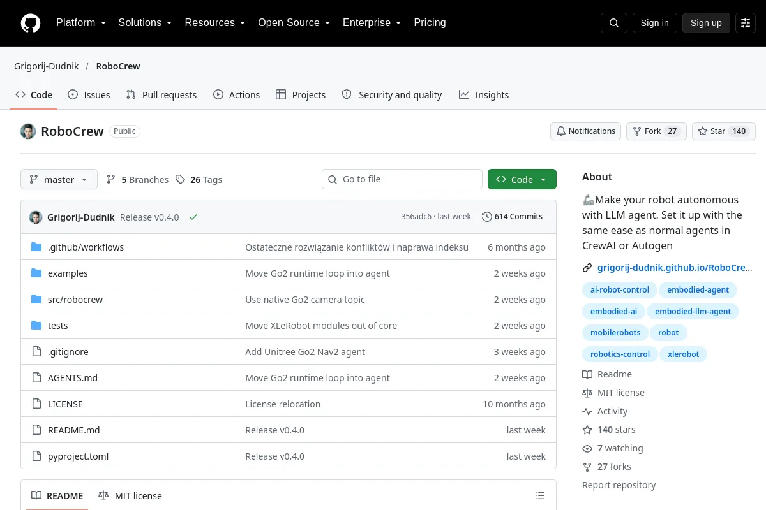Click the Sign up button
Screen dimensions: 766x510
(706, 23)
